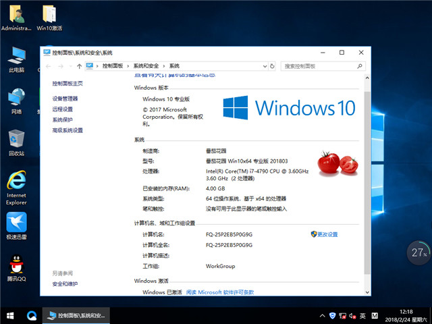Open the network status tray icon

point(342,316)
